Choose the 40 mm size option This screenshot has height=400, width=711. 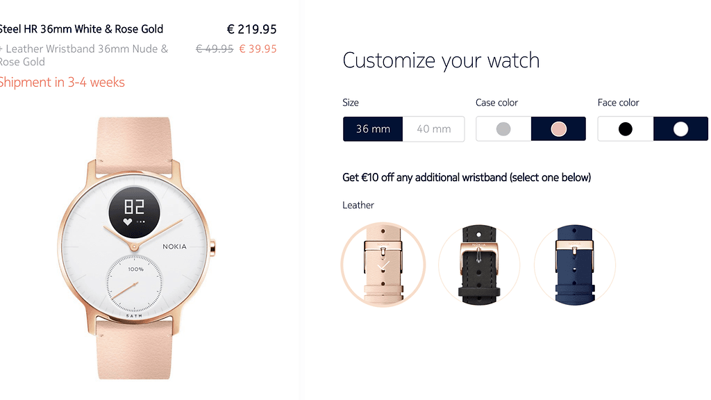[433, 128]
